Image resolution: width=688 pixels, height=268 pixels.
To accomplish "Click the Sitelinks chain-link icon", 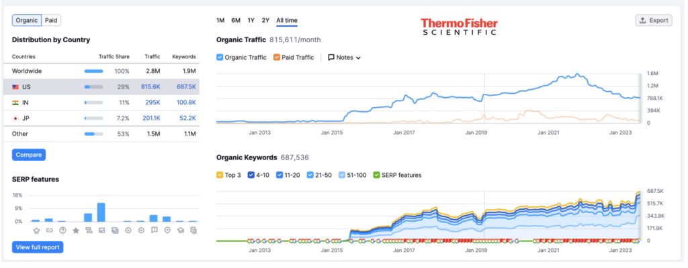I will [x=49, y=230].
